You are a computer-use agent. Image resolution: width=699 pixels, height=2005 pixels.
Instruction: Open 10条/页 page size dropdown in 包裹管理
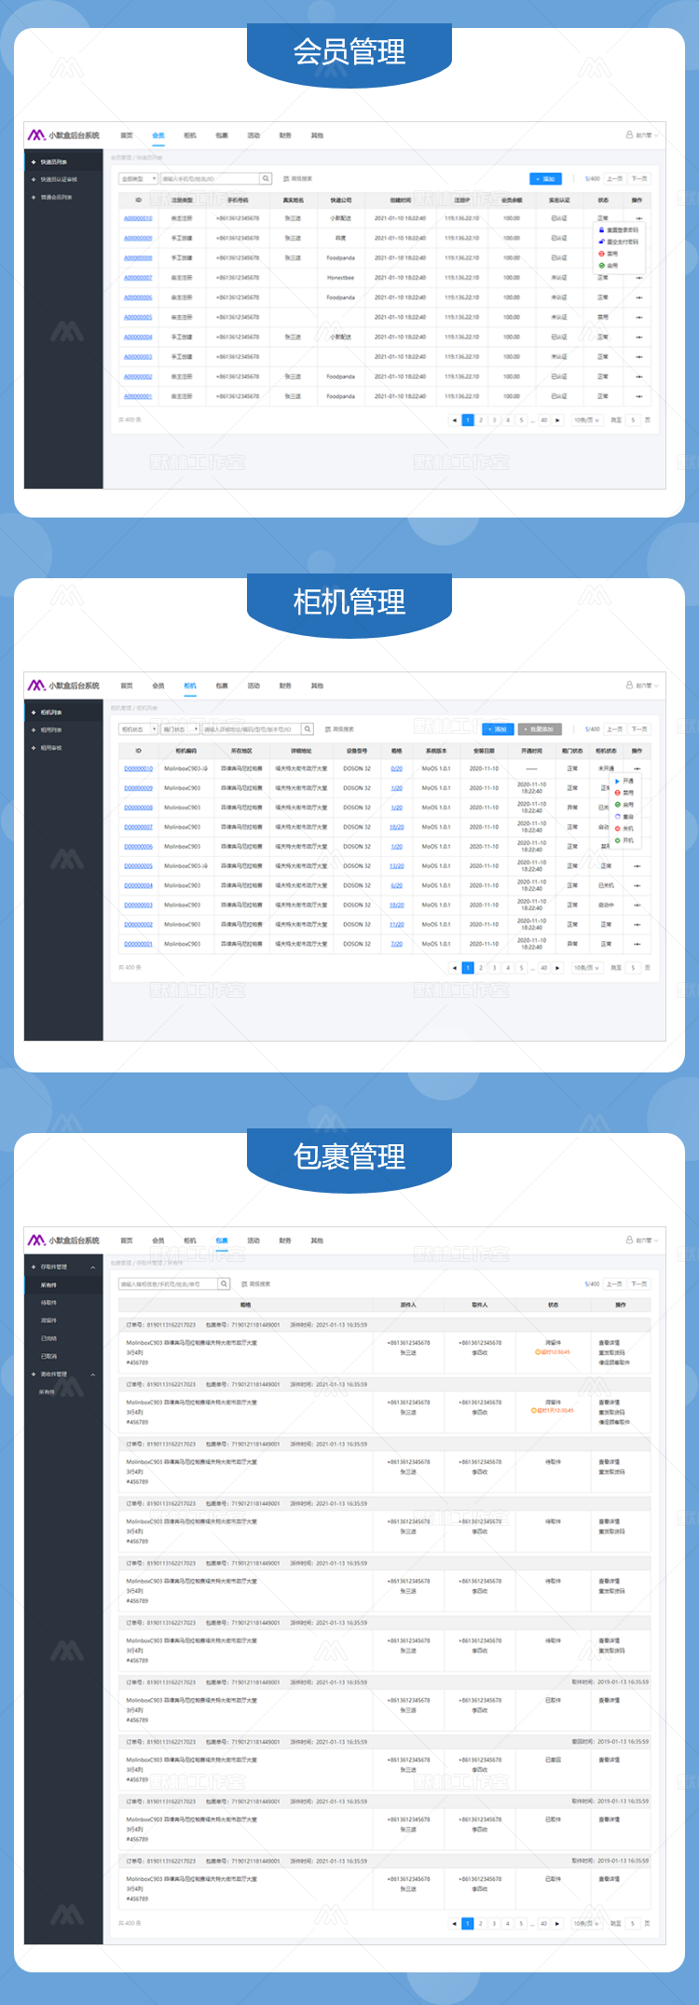pyautogui.click(x=586, y=1923)
